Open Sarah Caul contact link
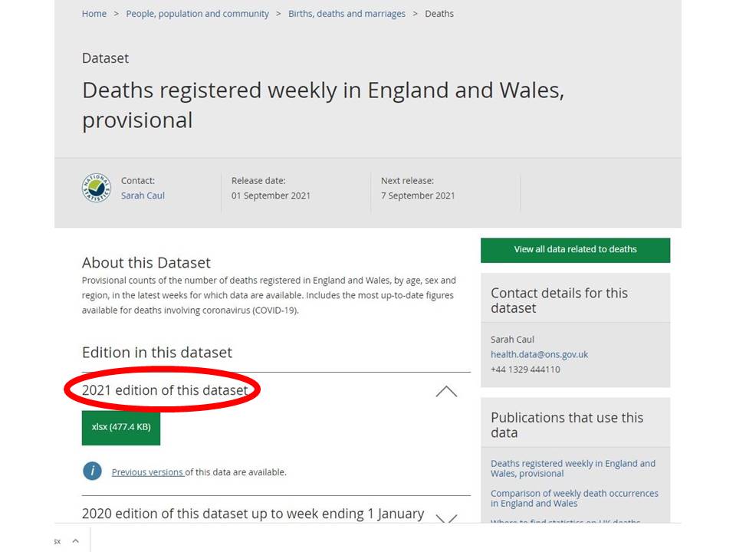The width and height of the screenshot is (736, 552). pyautogui.click(x=143, y=195)
